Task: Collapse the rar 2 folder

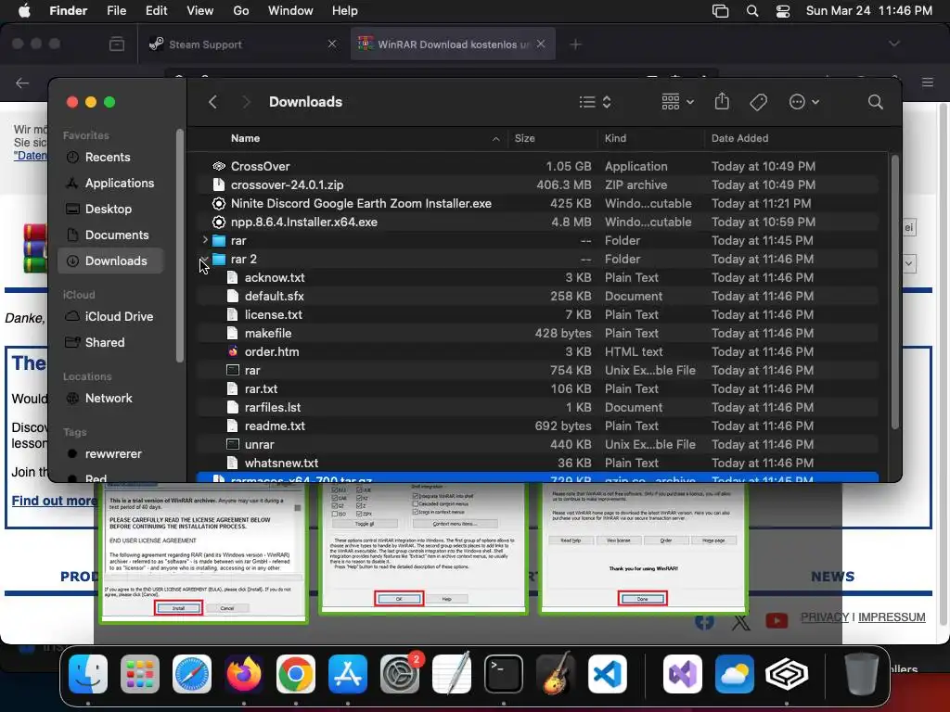Action: (205, 260)
